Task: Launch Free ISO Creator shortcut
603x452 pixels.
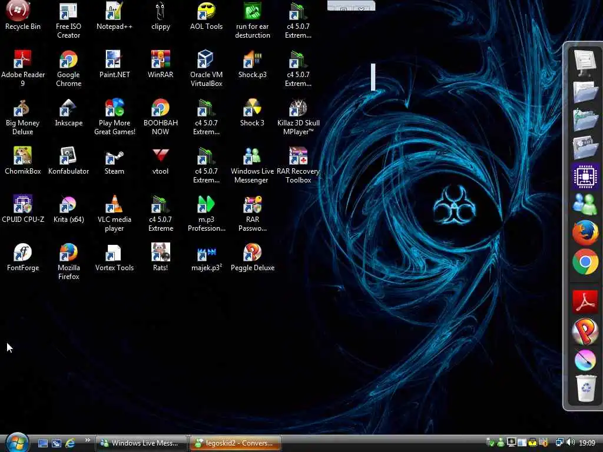Action: click(x=68, y=19)
